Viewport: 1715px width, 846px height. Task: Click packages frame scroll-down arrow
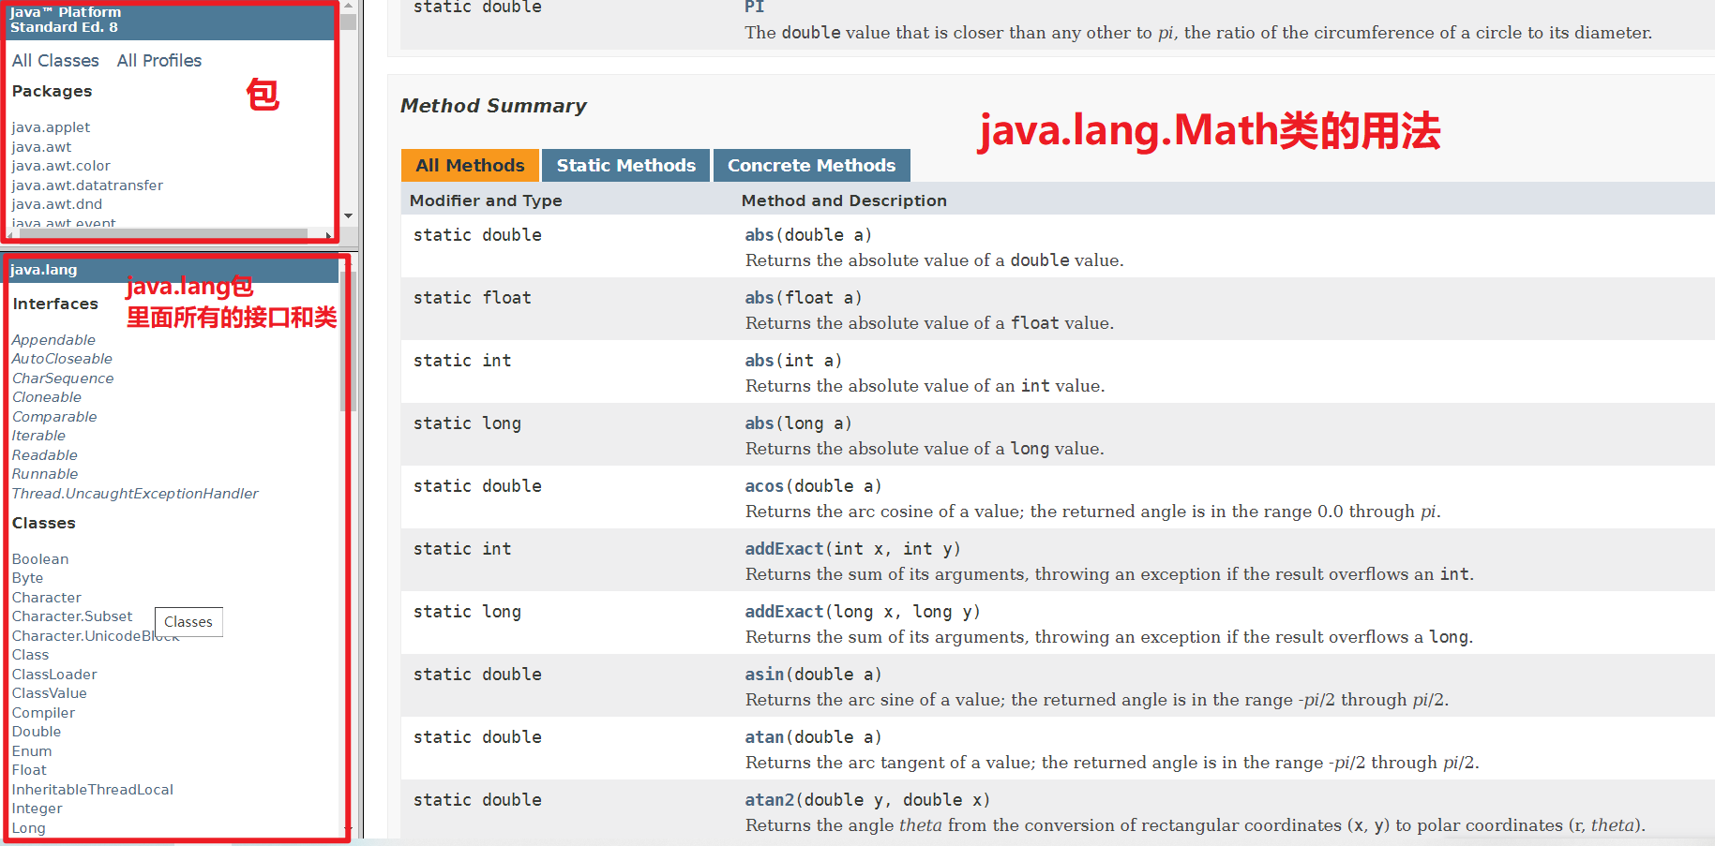click(x=349, y=215)
